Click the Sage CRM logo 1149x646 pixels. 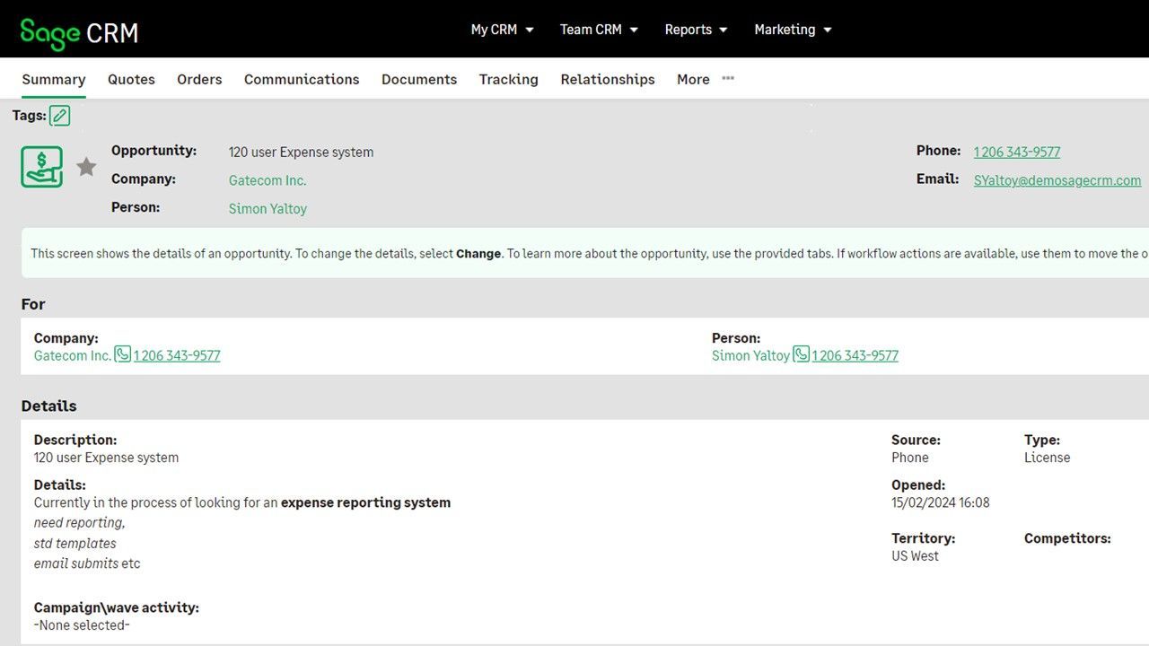point(79,33)
